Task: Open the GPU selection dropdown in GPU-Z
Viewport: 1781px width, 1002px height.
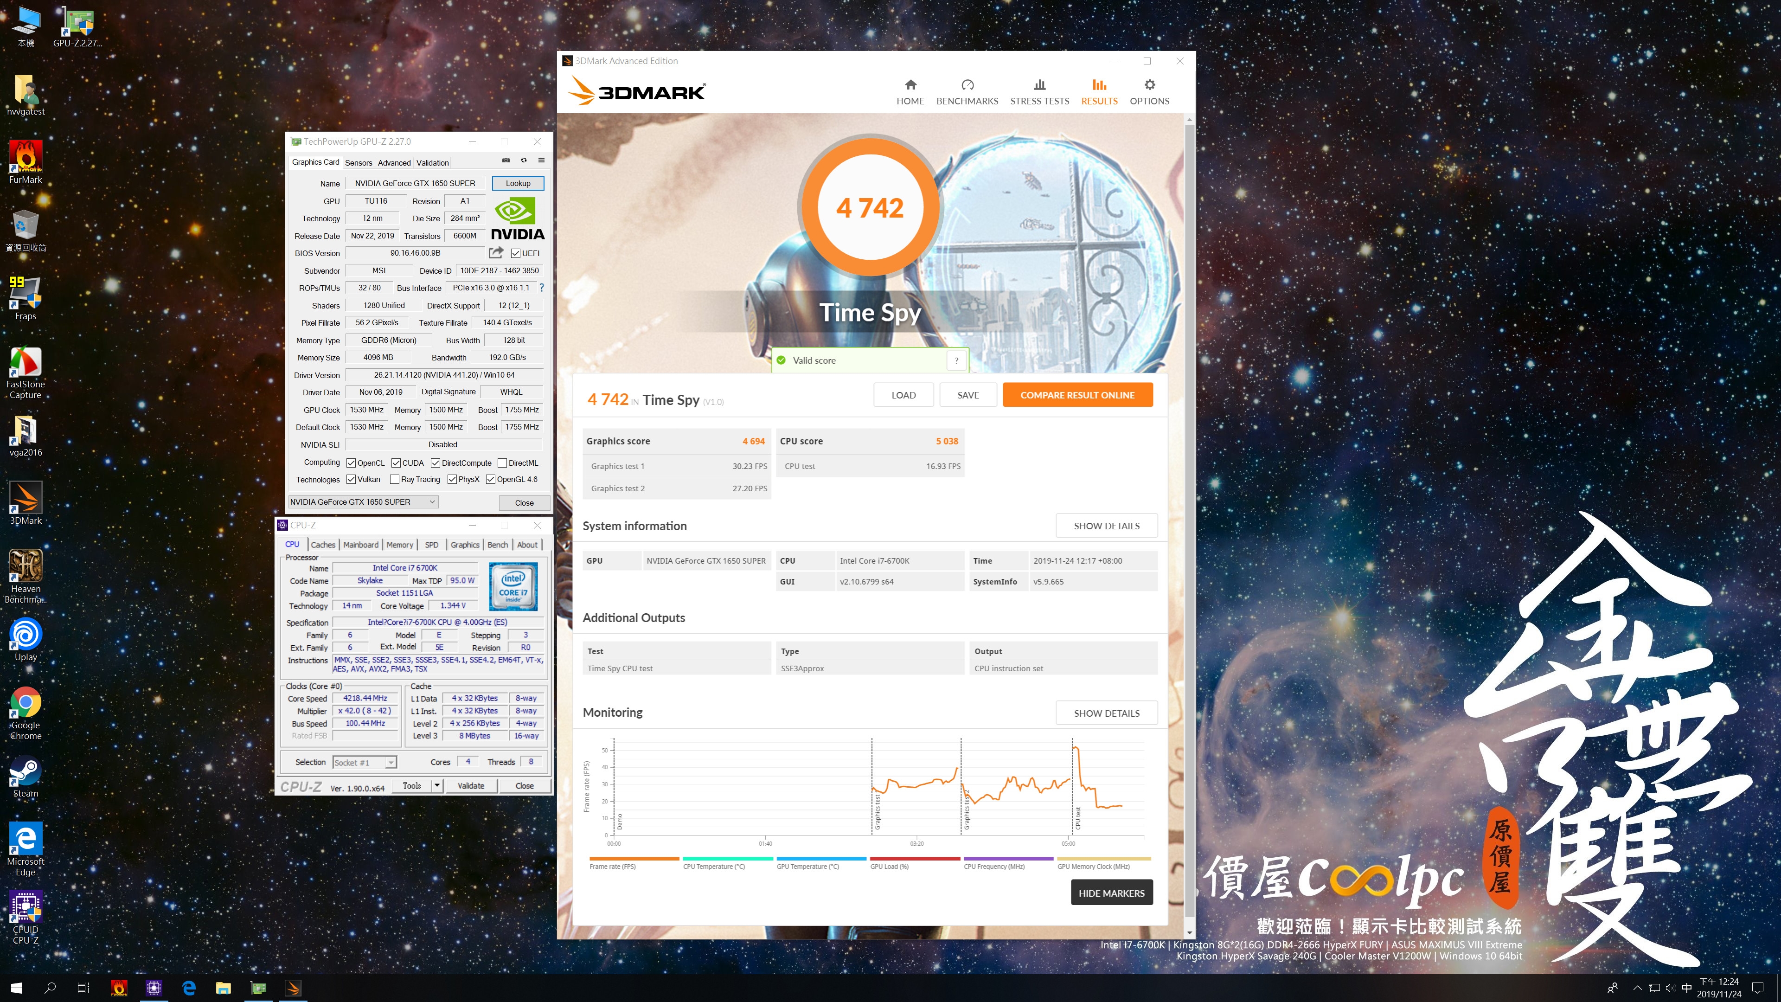Action: coord(363,502)
